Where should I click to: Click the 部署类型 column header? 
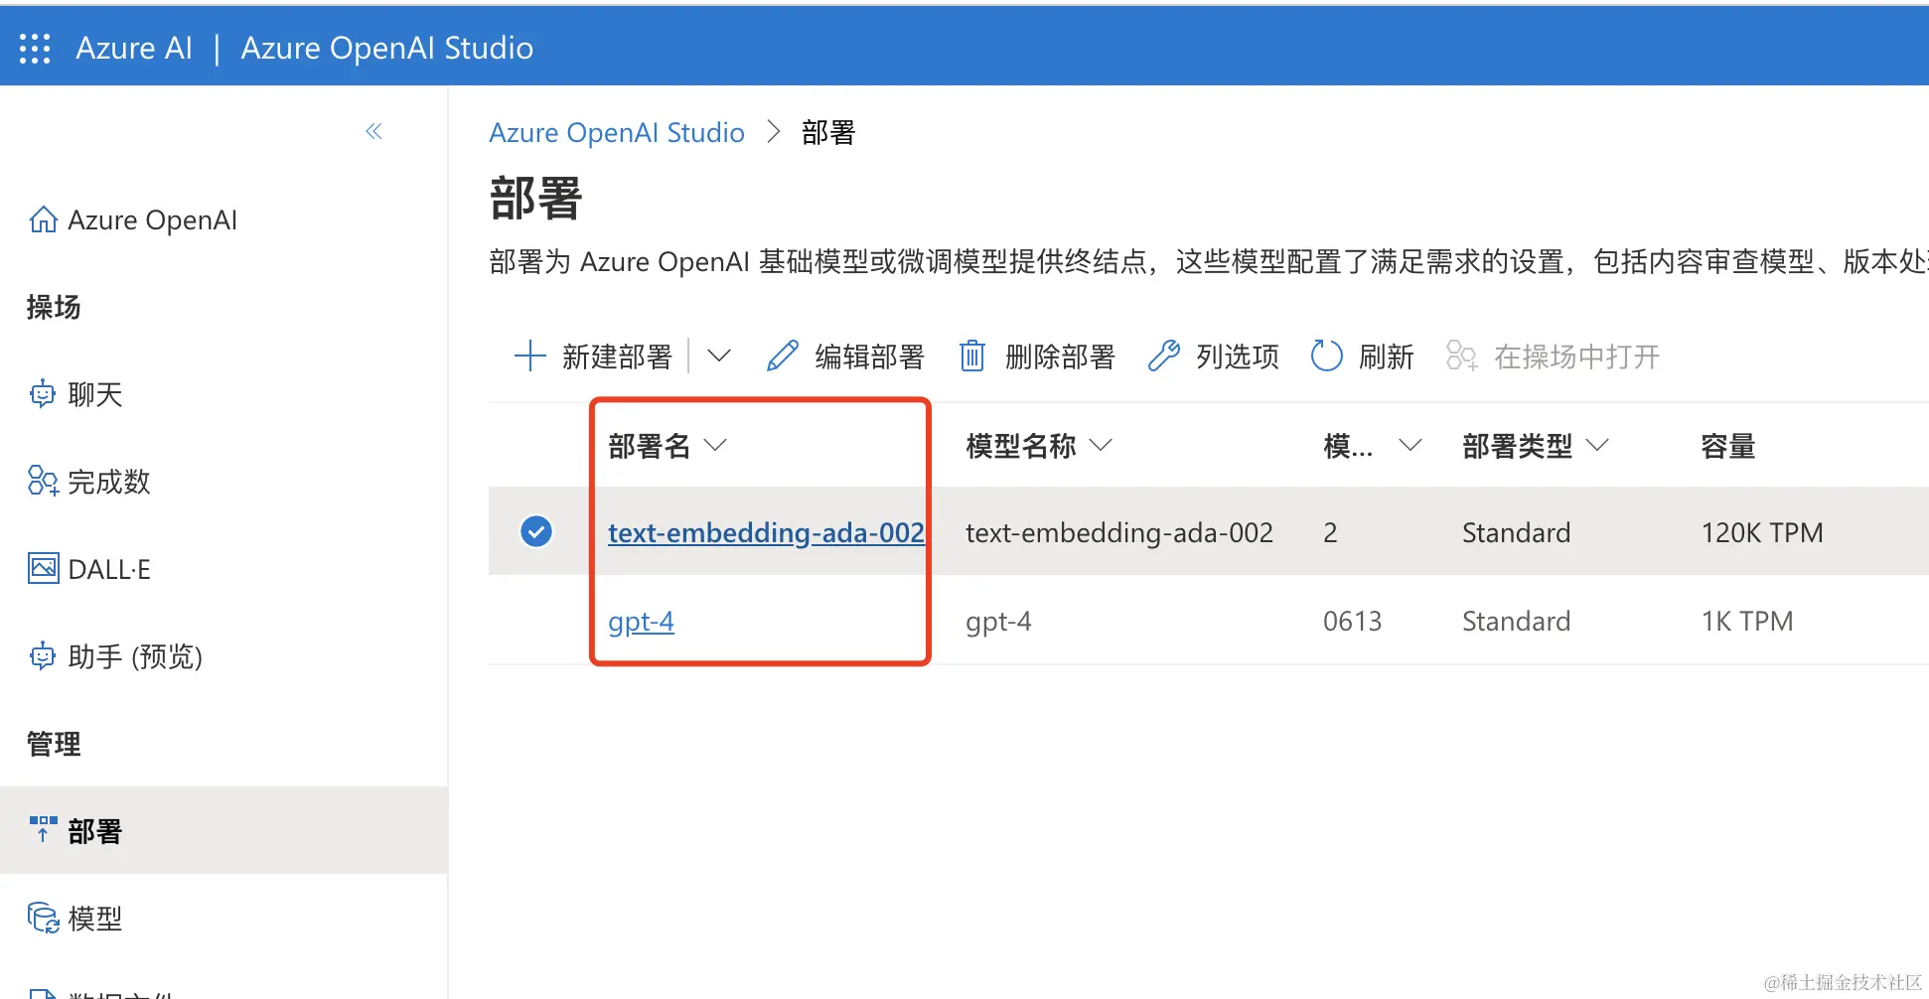point(1518,446)
